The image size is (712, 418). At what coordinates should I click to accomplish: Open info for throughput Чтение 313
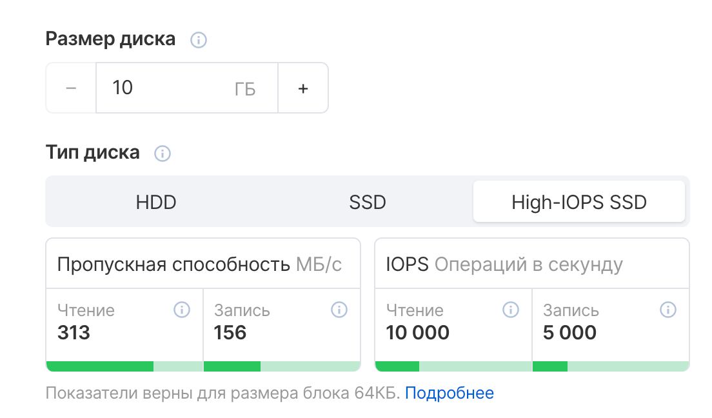tap(182, 310)
